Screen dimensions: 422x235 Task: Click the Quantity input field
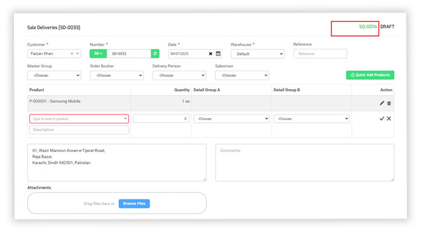pos(161,119)
